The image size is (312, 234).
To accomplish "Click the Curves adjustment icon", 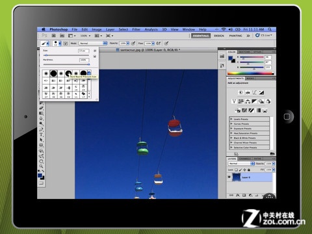I will 254,92.
